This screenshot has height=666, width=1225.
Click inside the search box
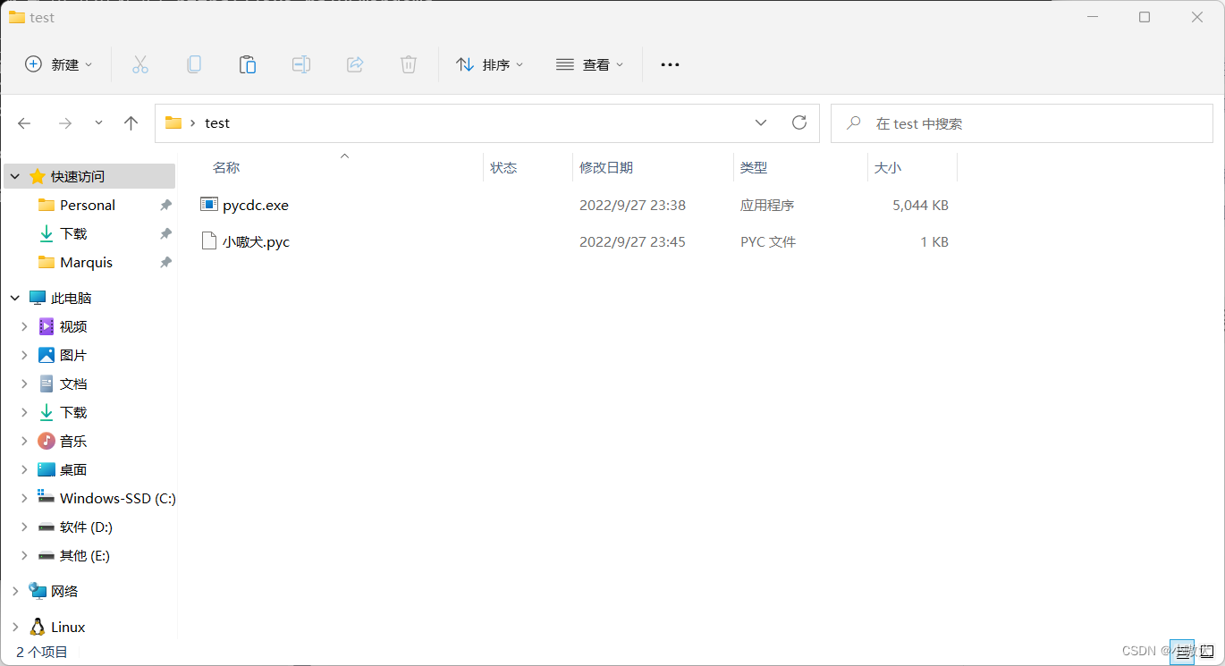coord(1019,122)
